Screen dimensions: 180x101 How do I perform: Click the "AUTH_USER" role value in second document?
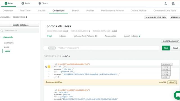(x=64, y=92)
